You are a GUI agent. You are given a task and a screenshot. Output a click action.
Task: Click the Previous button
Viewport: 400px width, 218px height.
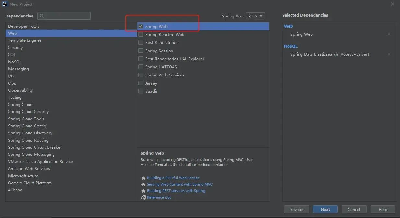296,209
